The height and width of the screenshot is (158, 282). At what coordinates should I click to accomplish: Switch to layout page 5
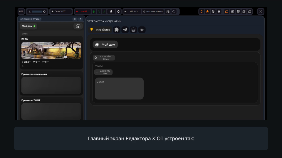(x=250, y=11)
